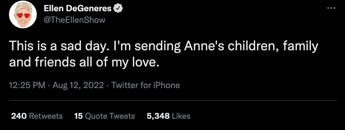
Task: View the Likes label list
Action: coord(181,116)
